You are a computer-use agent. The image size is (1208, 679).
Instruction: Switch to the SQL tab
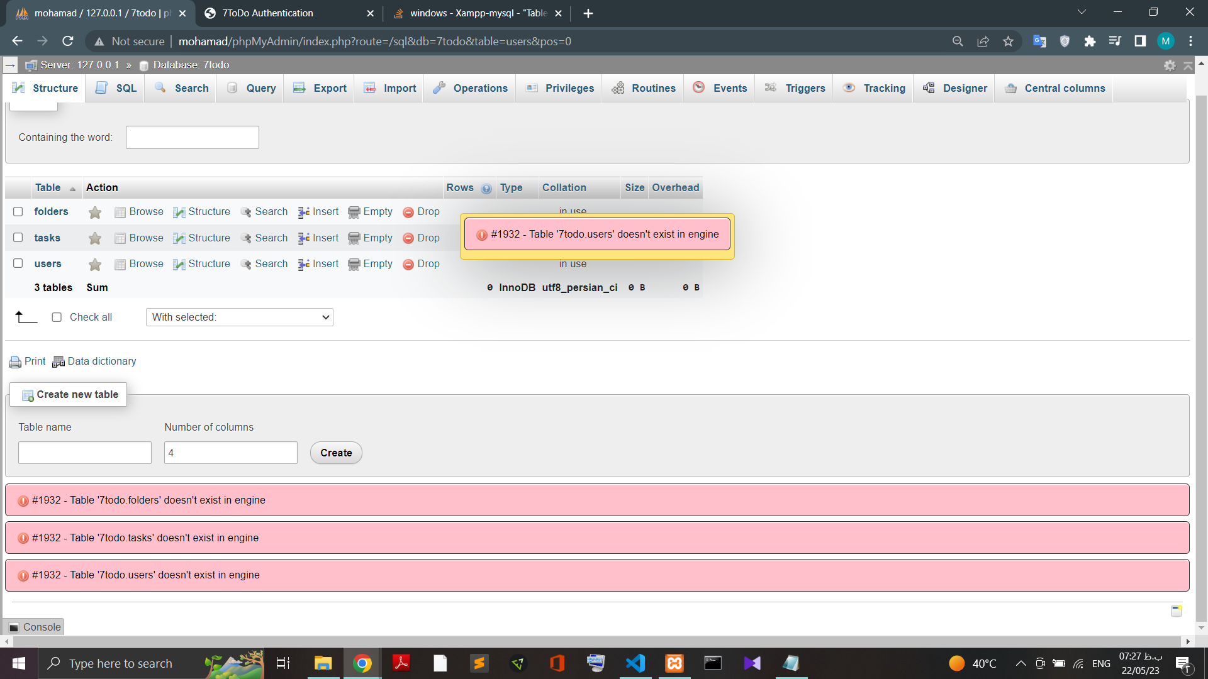pos(116,89)
